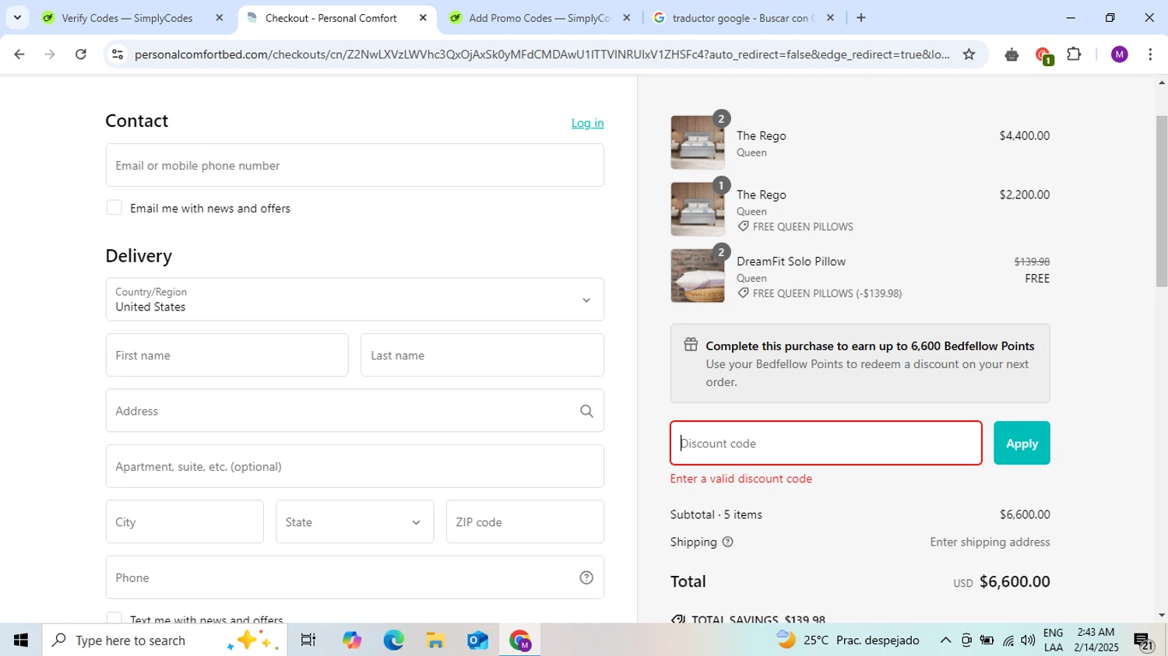Click the $4,400.00 Rego bed thumbnail
Screen dimensions: 1168x656
pos(698,142)
